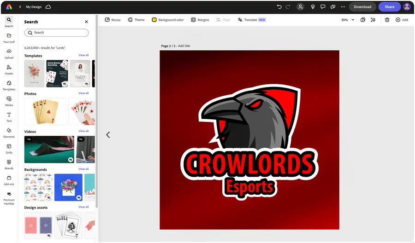The height and width of the screenshot is (243, 415).
Task: Check the cloud sync status icon
Action: (48, 7)
